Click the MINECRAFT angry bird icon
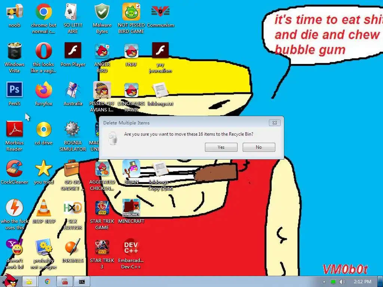Image resolution: width=383 pixels, height=287 pixels. [131, 208]
